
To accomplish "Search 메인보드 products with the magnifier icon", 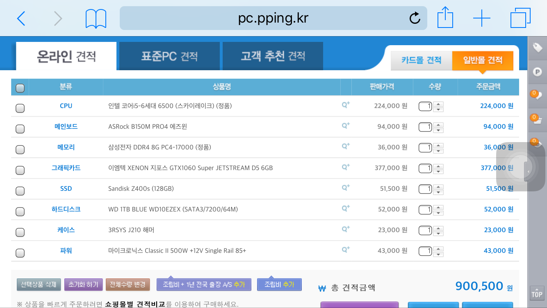I will 346,126.
